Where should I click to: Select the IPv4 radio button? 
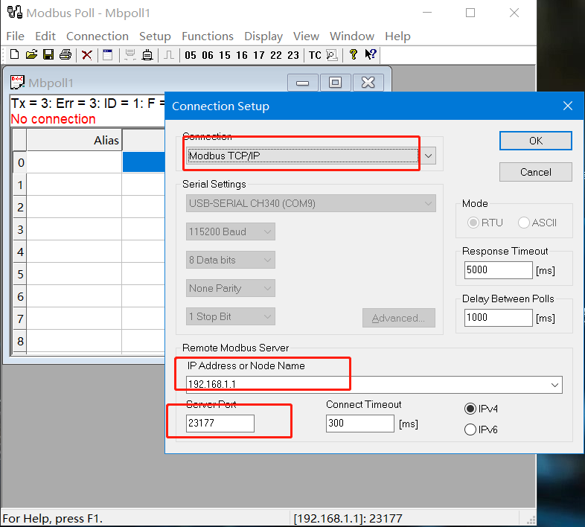point(470,409)
